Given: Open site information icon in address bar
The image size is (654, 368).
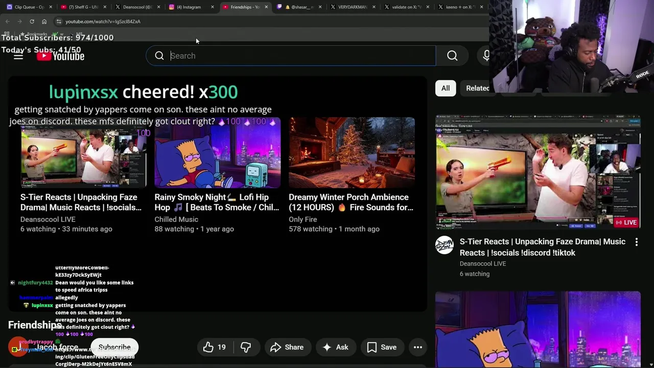Looking at the screenshot, I should [x=59, y=21].
